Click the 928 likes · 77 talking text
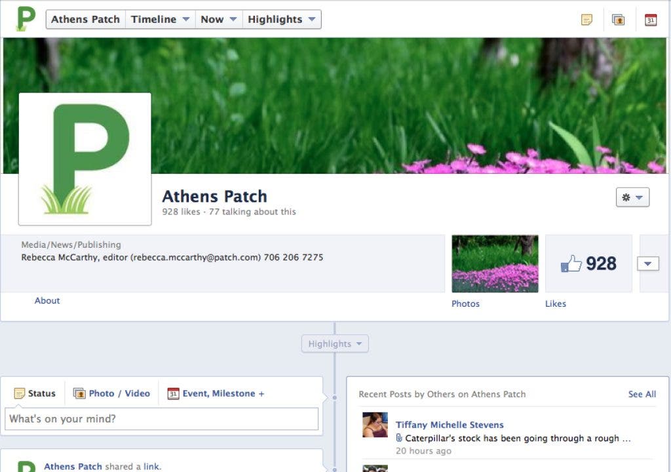Screen dimensions: 671x472 tap(229, 212)
